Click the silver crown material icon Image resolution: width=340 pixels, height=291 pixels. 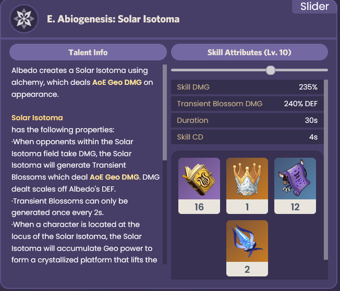coord(247,178)
